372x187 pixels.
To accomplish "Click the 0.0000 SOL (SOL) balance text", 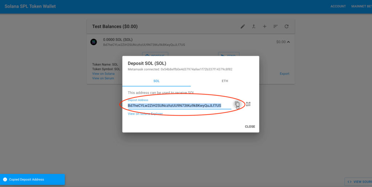I will coord(118,40).
